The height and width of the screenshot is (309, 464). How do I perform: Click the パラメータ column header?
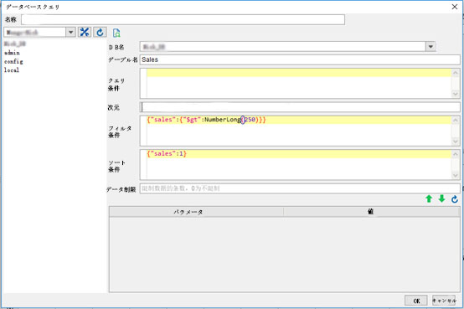pyautogui.click(x=196, y=212)
